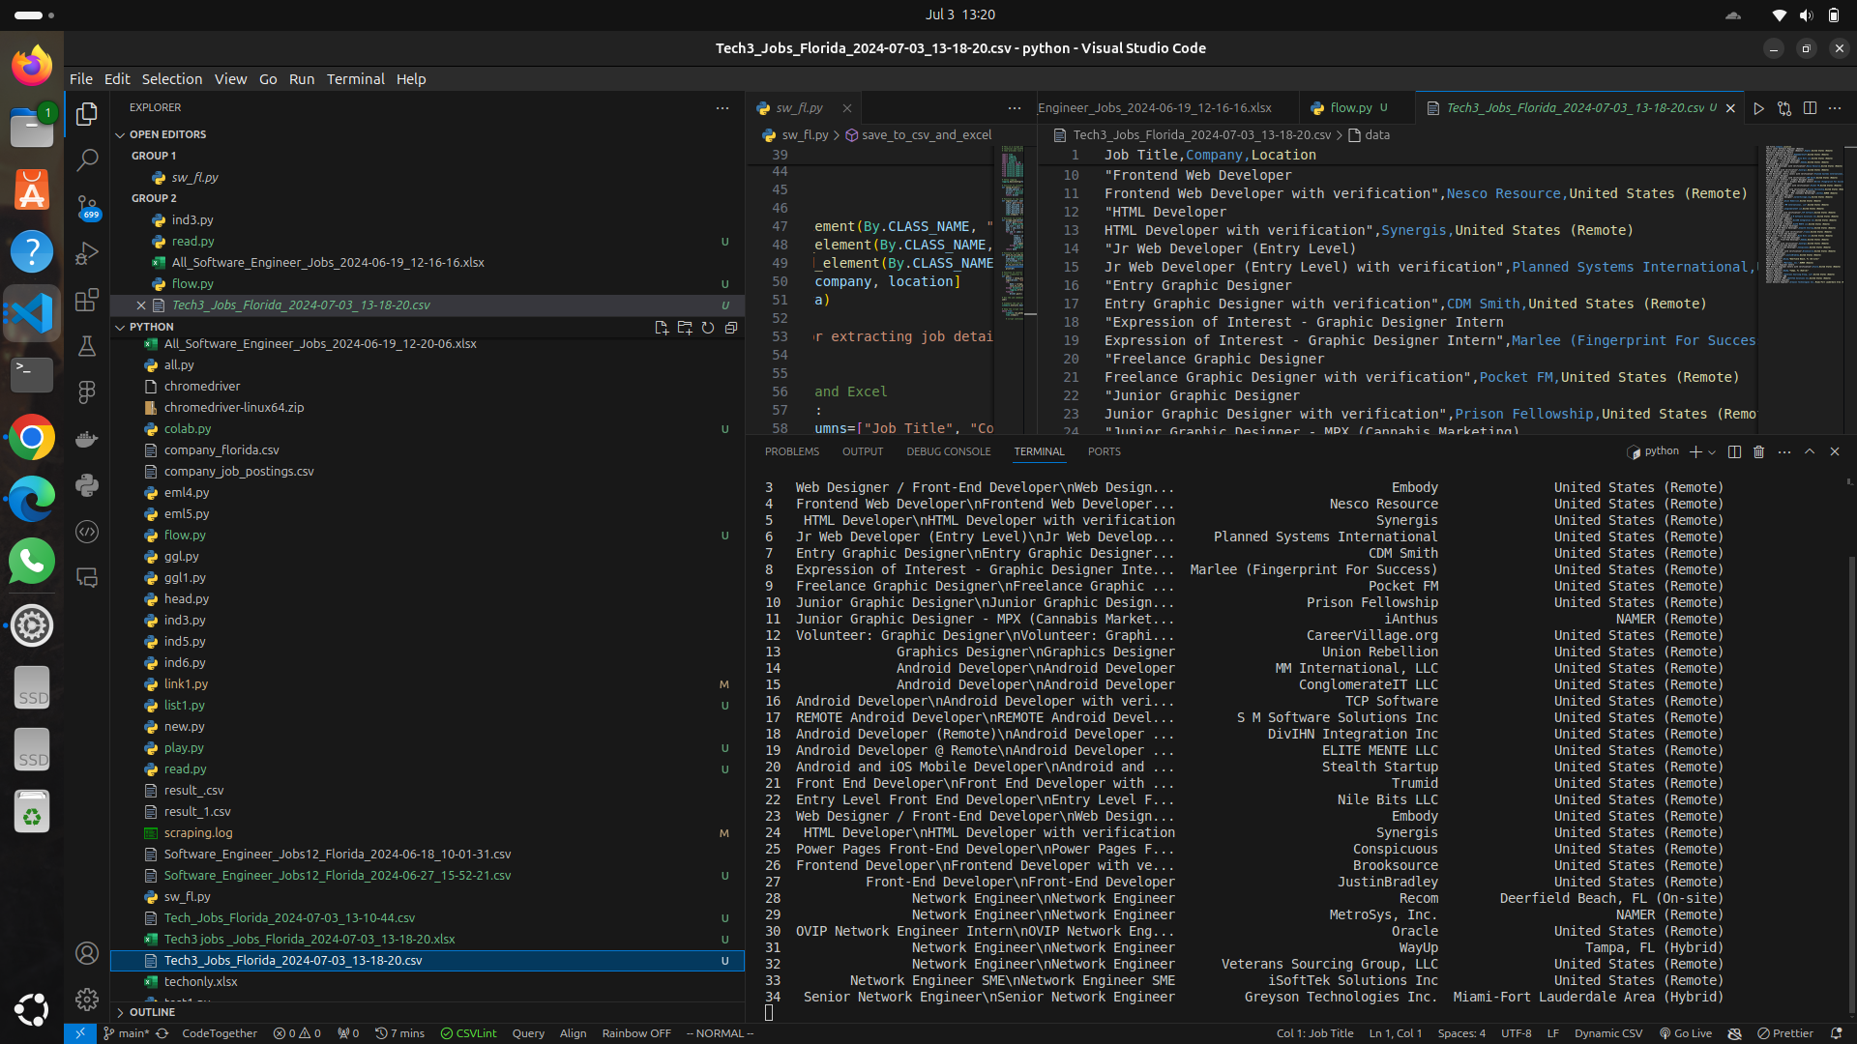
Task: Switch to the PROBLEMS tab
Action: pos(792,451)
